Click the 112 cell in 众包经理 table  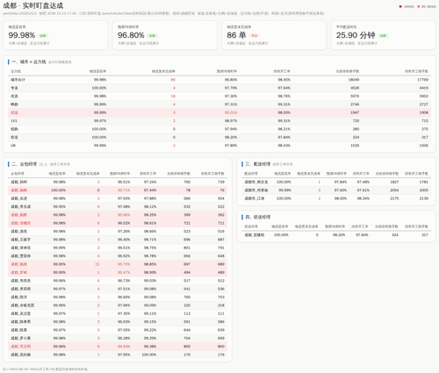point(187,313)
